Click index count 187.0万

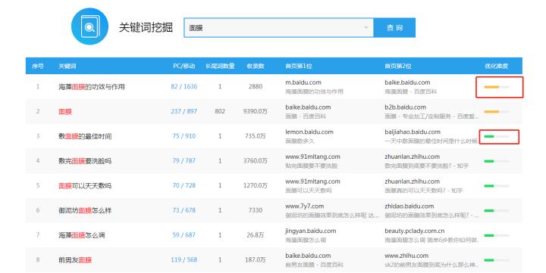click(256, 259)
